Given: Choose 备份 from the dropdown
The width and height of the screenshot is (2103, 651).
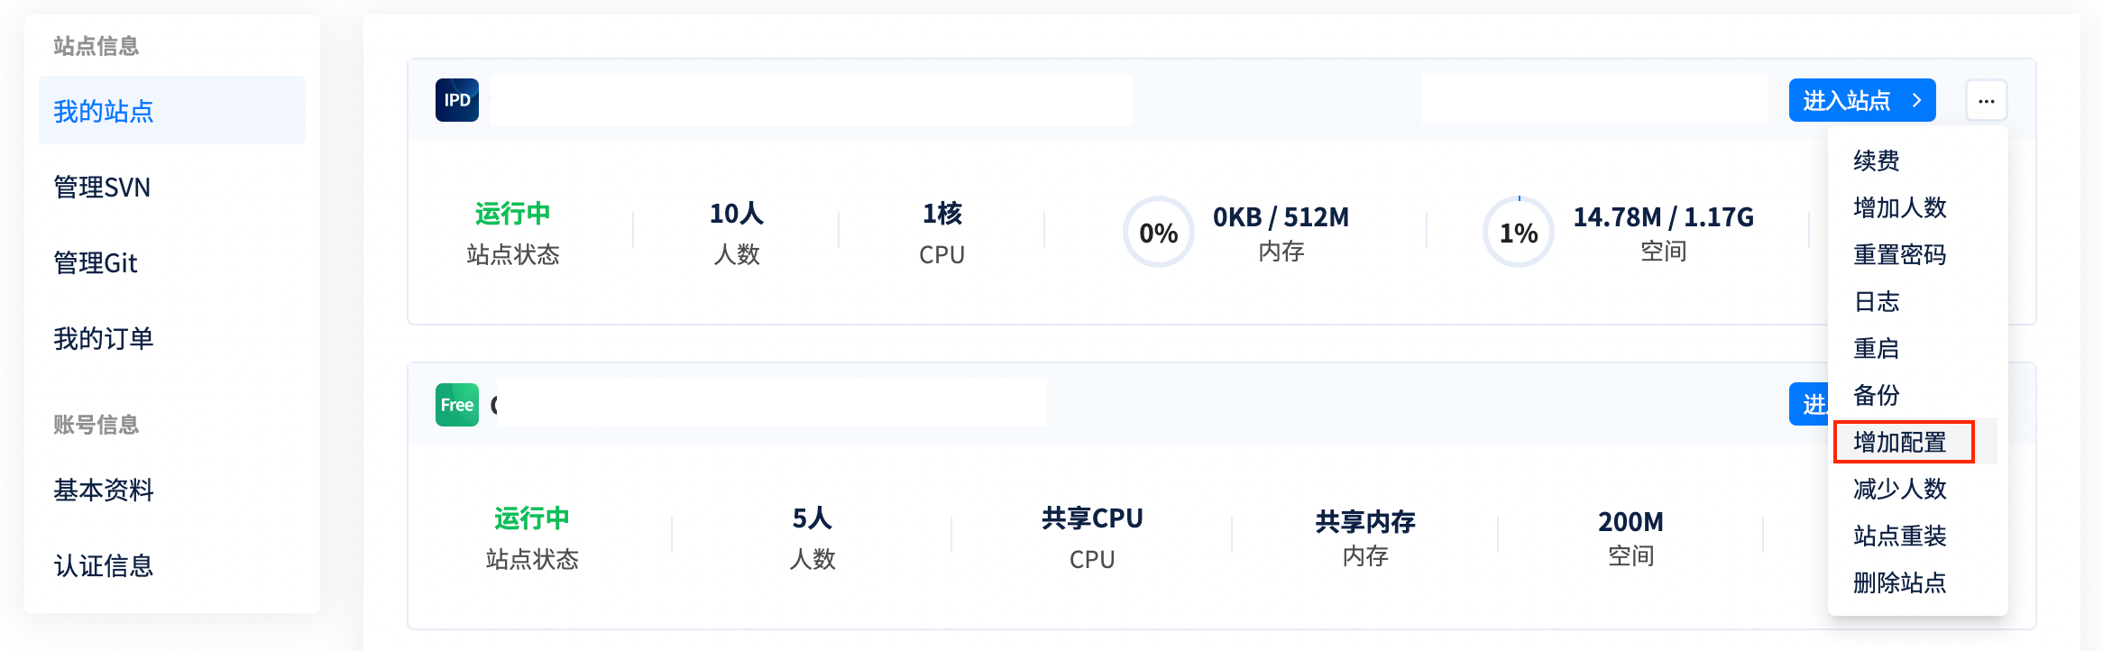Looking at the screenshot, I should point(1877,395).
